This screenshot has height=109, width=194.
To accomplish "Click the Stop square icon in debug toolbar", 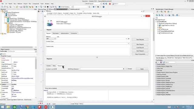I will pyautogui.click(x=48, y=7).
